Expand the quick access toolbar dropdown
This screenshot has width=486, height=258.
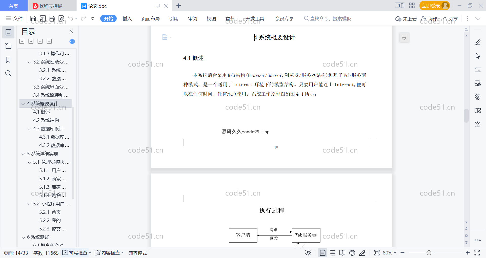click(93, 18)
